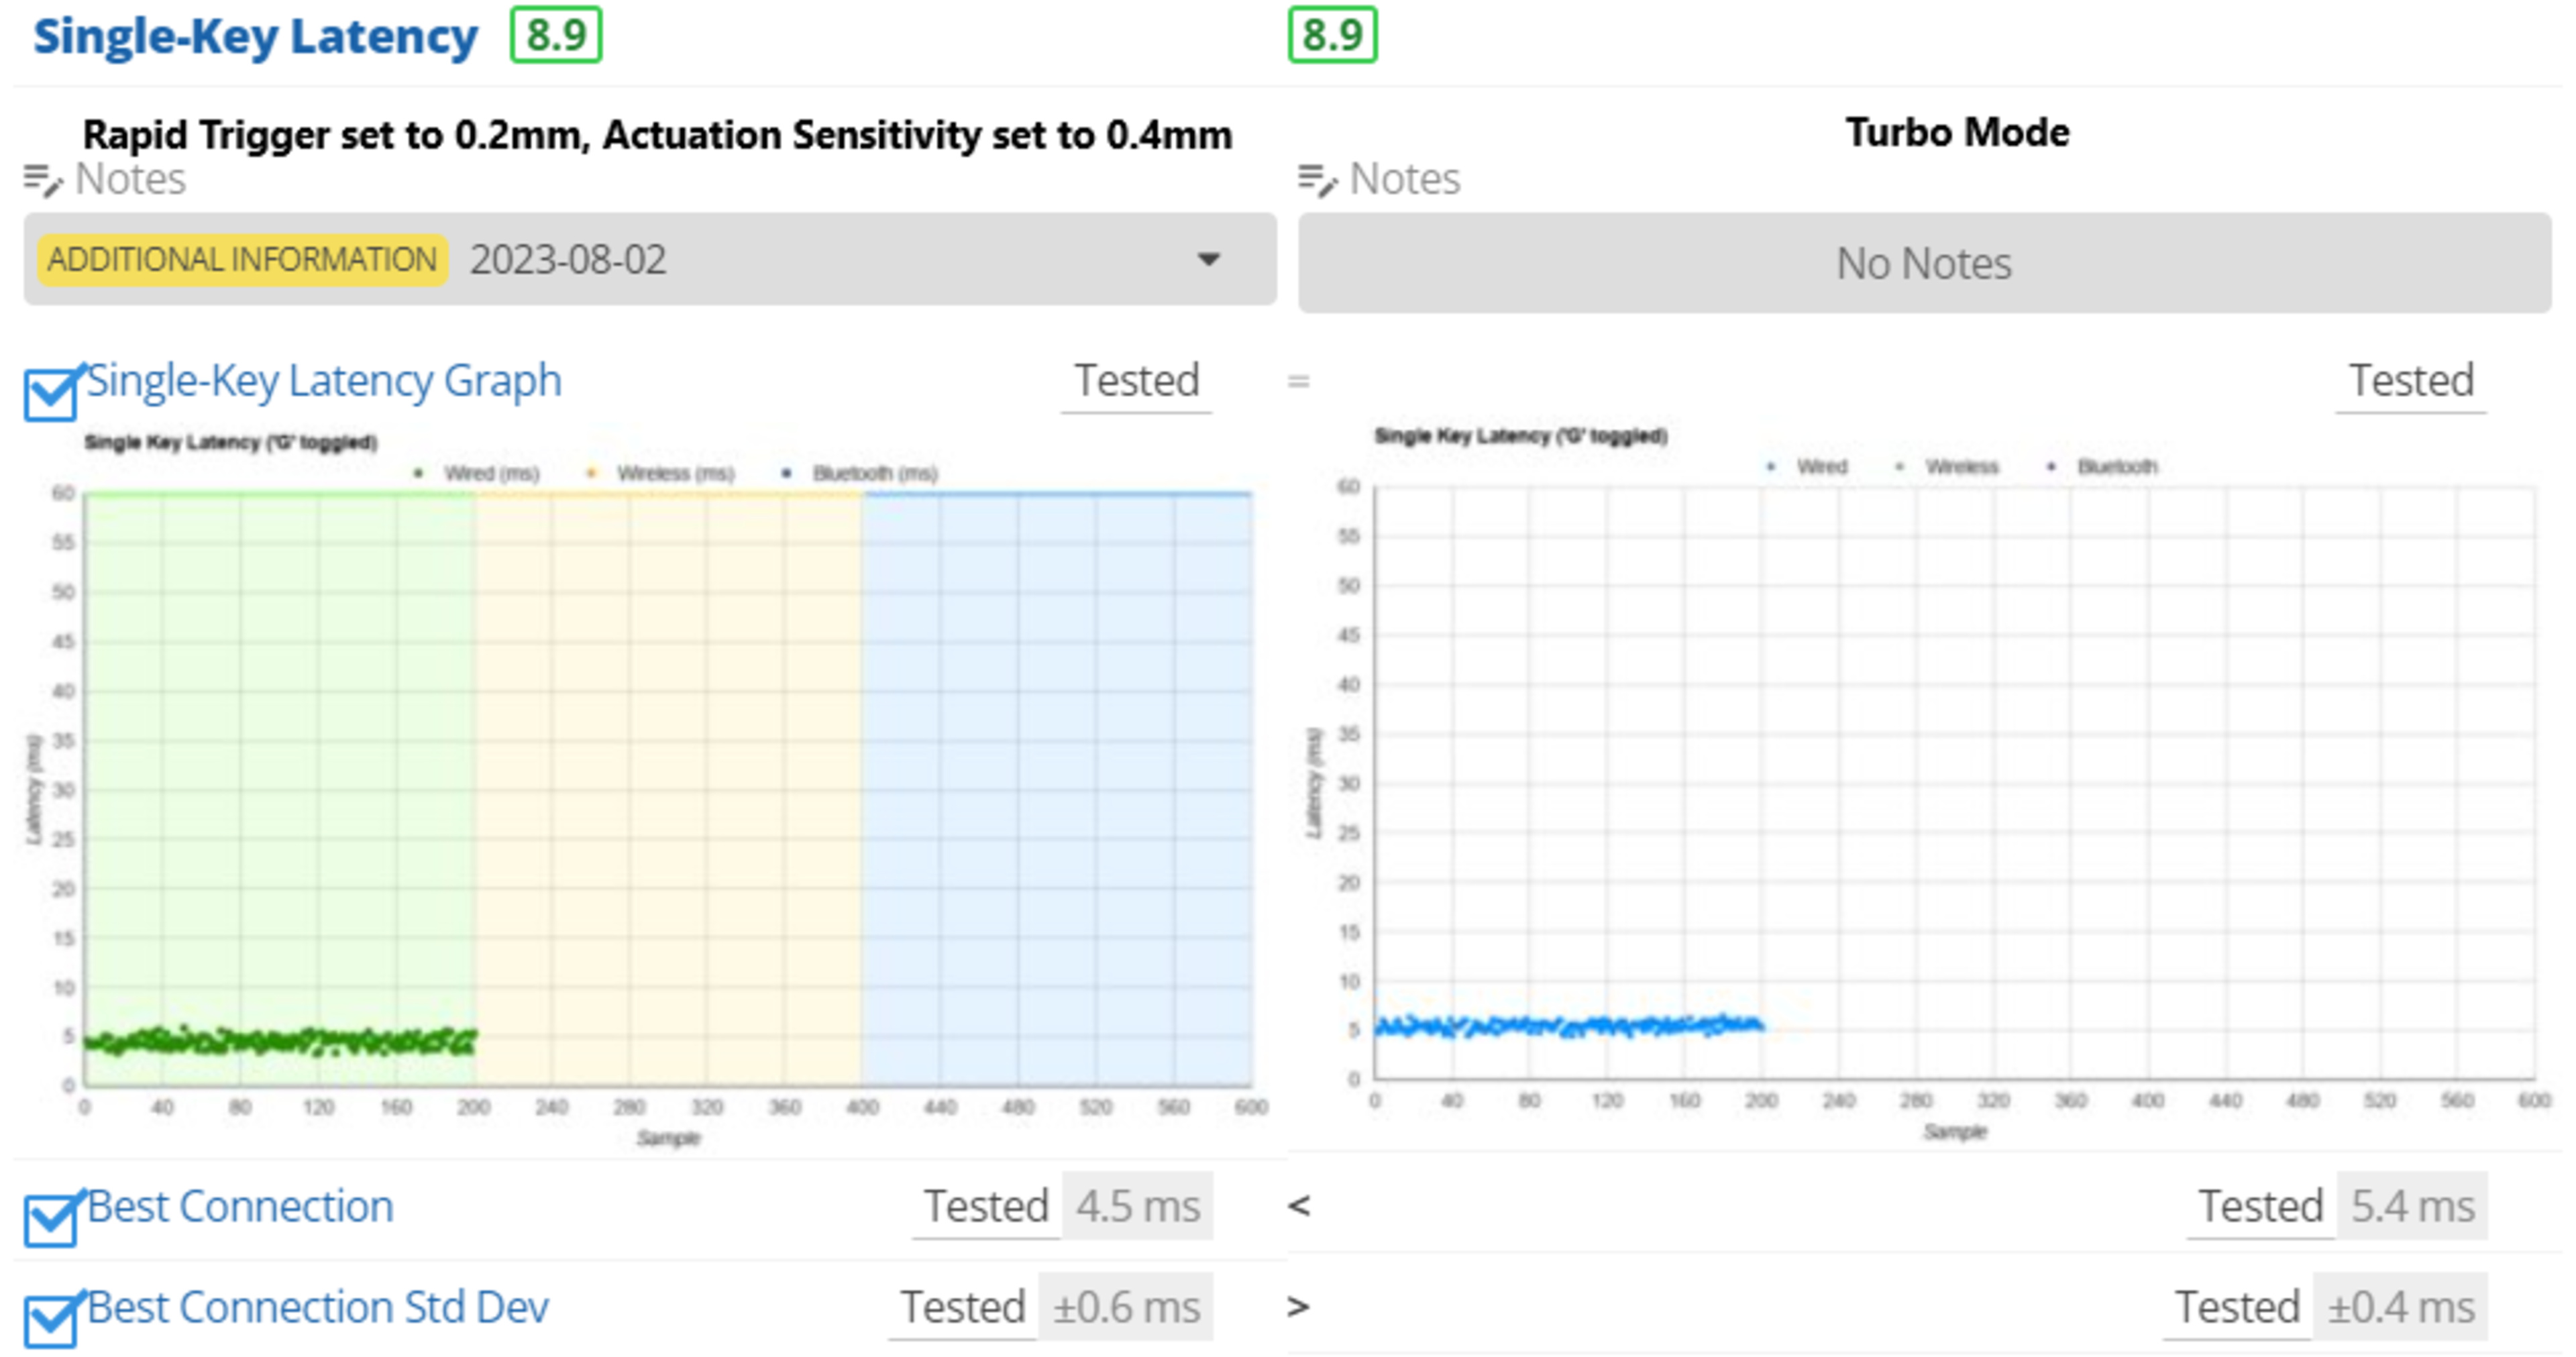Uncheck the Best Connection checkbox
The height and width of the screenshot is (1357, 2576).
coord(50,1220)
